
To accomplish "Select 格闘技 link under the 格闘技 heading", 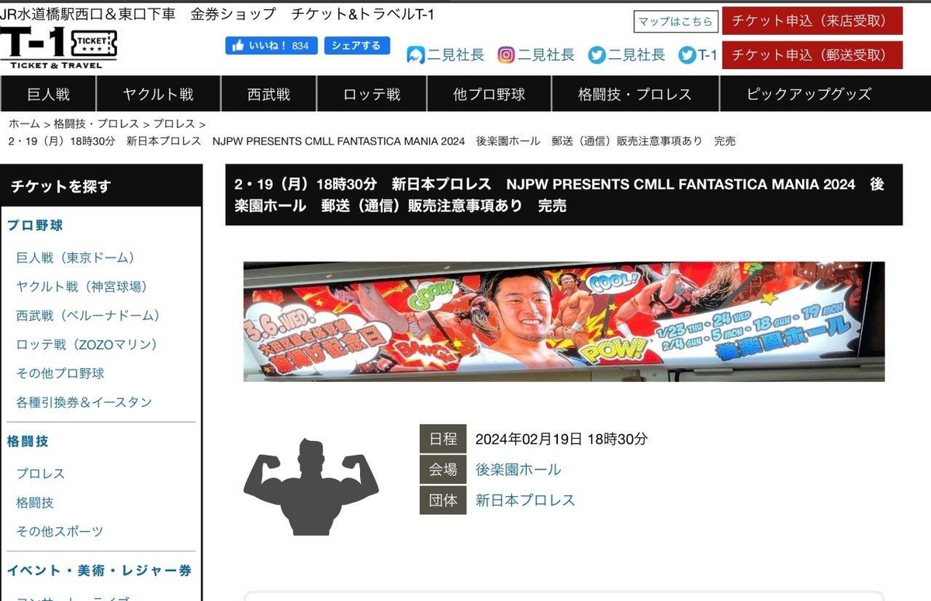I will point(35,502).
